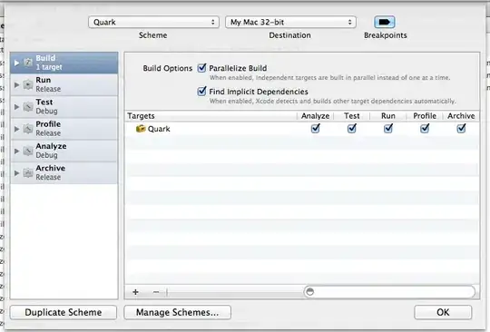Expand the Run disclosure triangle

click(x=16, y=84)
